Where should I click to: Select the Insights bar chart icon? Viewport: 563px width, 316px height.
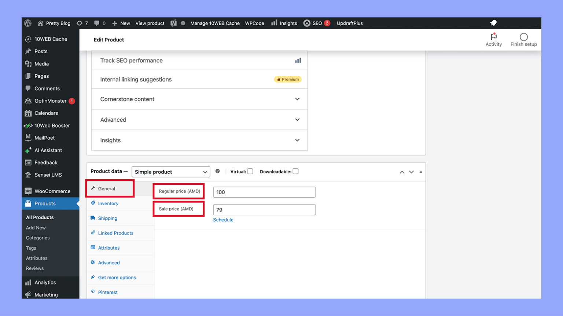(x=274, y=23)
